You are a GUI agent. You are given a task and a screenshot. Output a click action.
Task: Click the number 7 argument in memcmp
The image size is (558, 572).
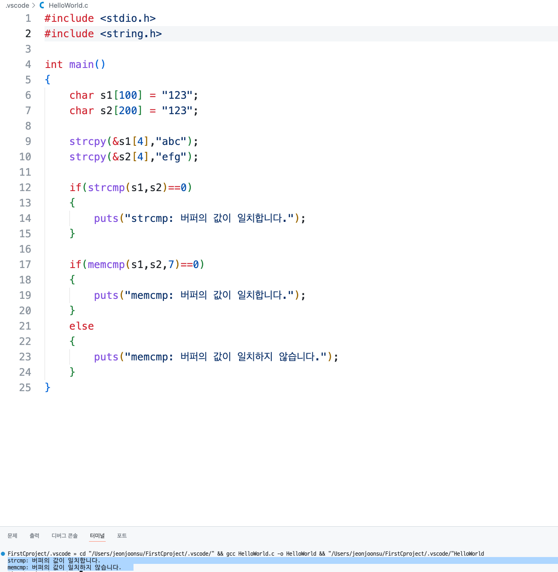click(171, 265)
